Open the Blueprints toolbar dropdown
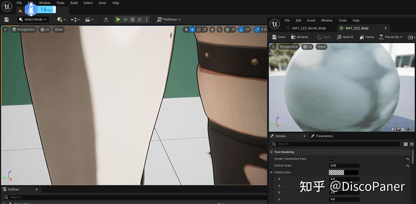 (75, 19)
